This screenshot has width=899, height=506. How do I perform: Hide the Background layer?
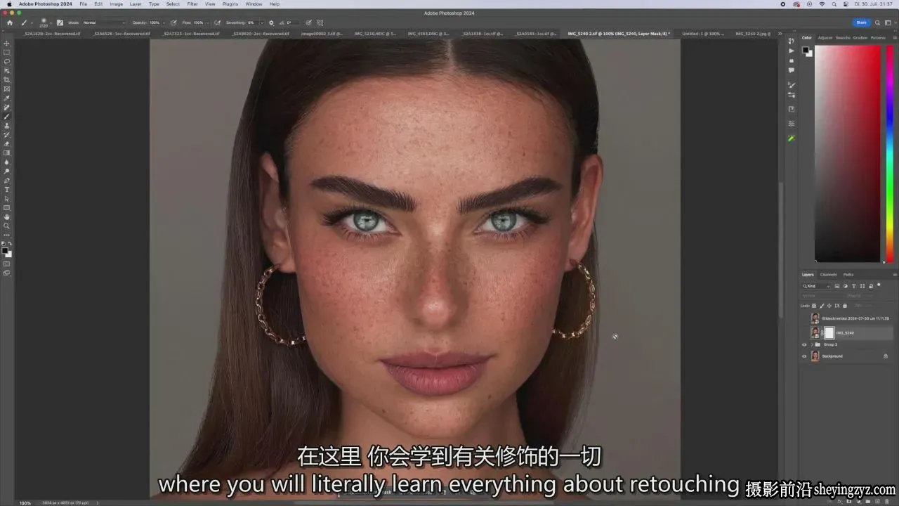804,356
